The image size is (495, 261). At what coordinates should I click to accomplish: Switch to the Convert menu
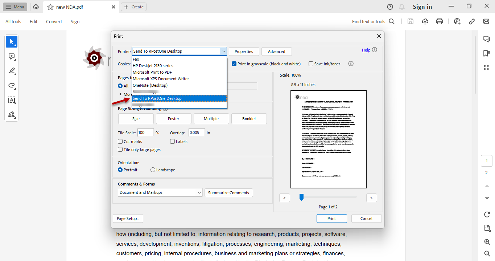(54, 21)
